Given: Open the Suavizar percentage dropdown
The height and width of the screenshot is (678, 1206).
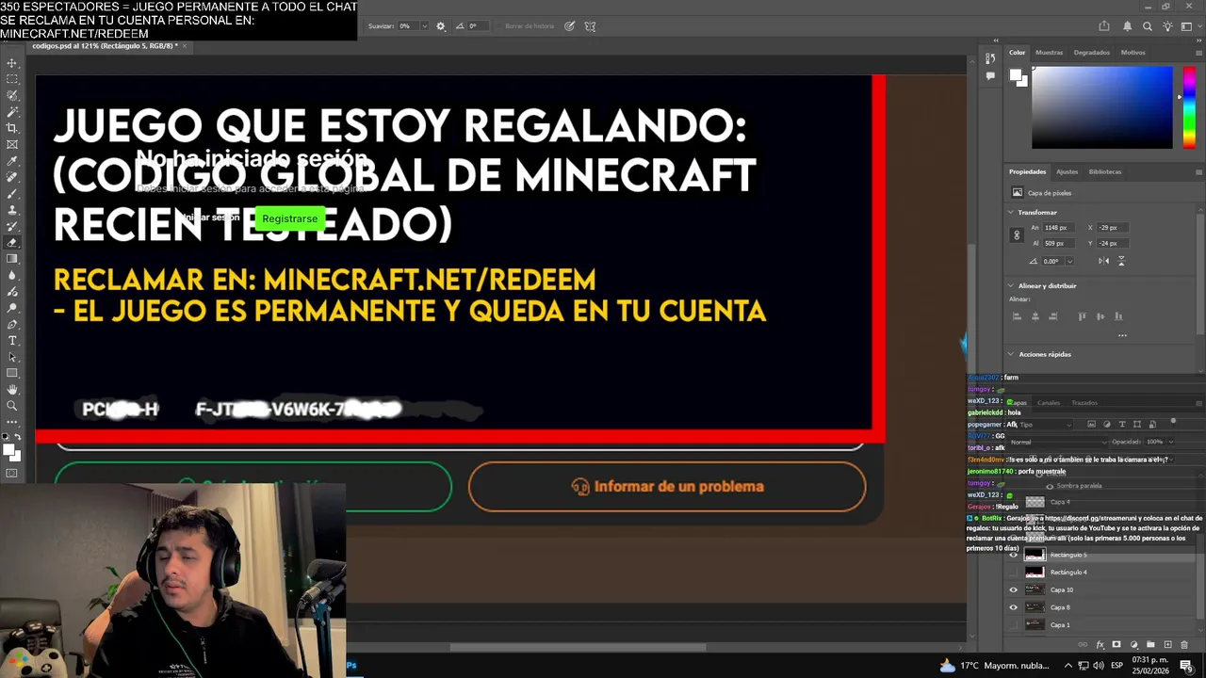Looking at the screenshot, I should click(x=424, y=26).
